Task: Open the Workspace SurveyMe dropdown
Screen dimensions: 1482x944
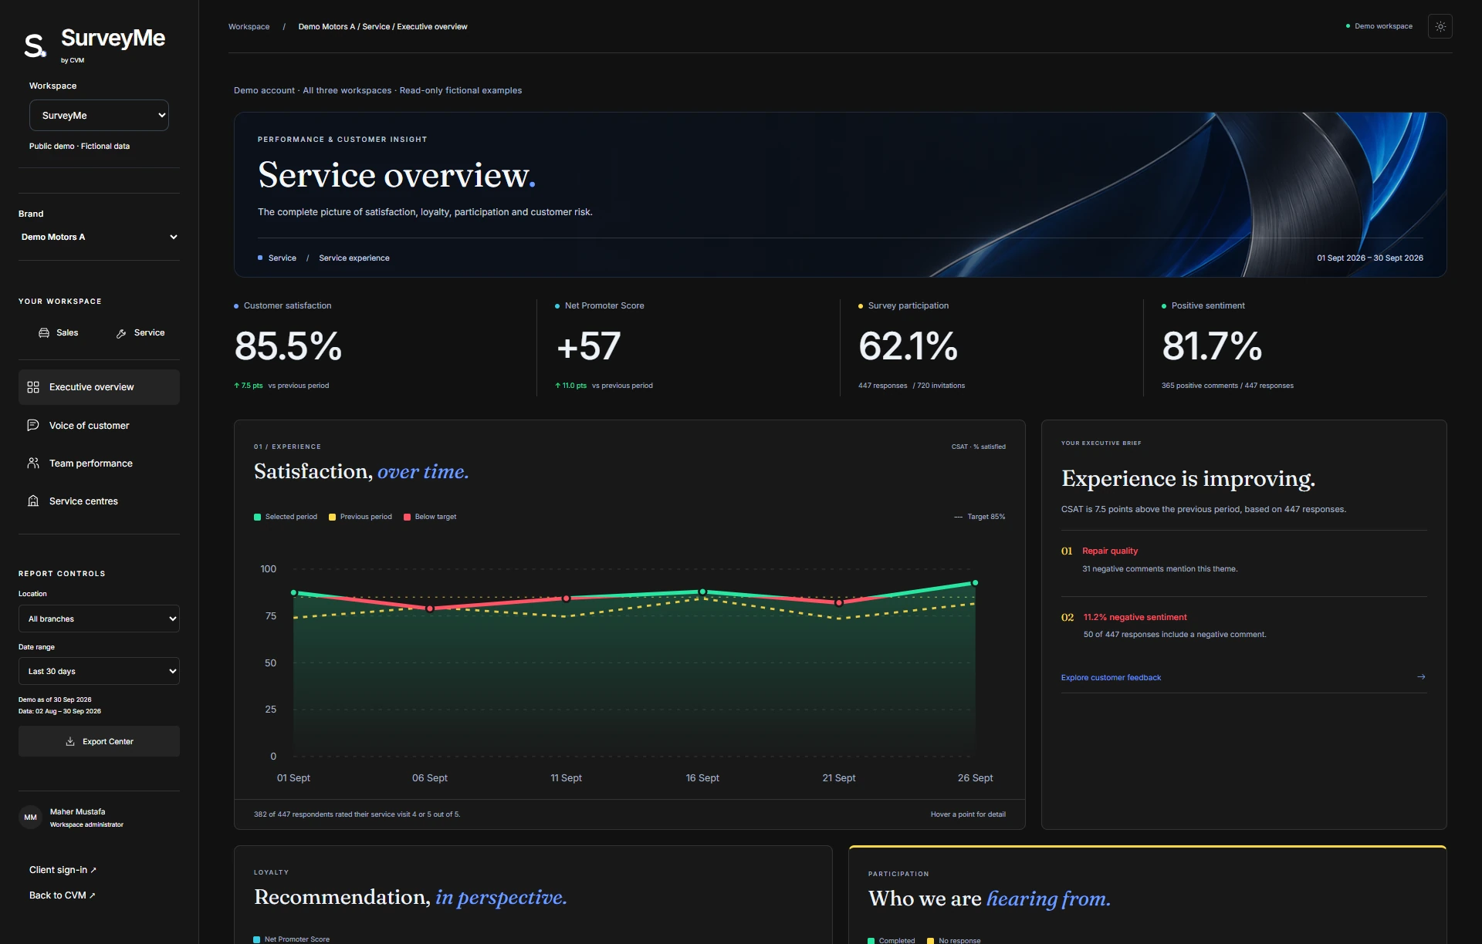Action: click(99, 115)
